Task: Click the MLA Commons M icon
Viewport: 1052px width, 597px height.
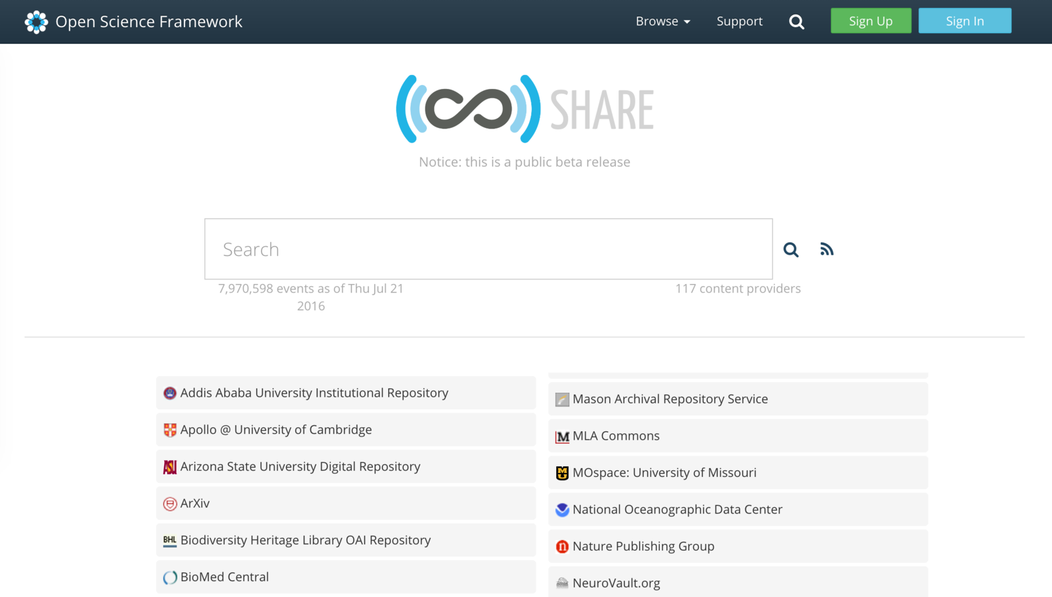Action: click(562, 436)
